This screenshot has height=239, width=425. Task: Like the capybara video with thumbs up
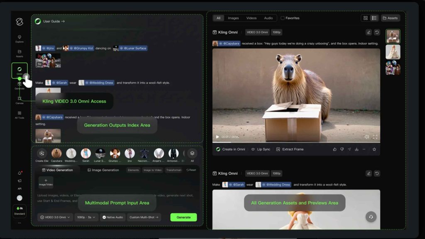(x=335, y=149)
